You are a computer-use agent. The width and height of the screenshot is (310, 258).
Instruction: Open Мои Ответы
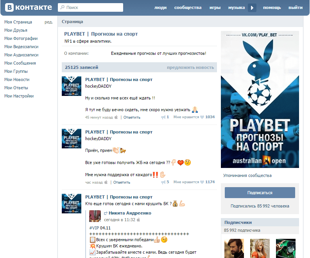[16, 88]
